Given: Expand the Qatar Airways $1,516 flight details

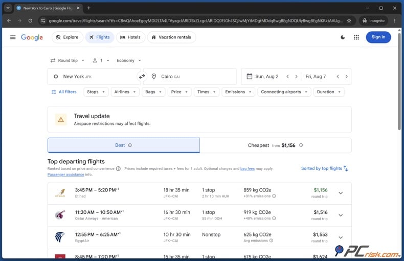Looking at the screenshot, I should point(341,215).
